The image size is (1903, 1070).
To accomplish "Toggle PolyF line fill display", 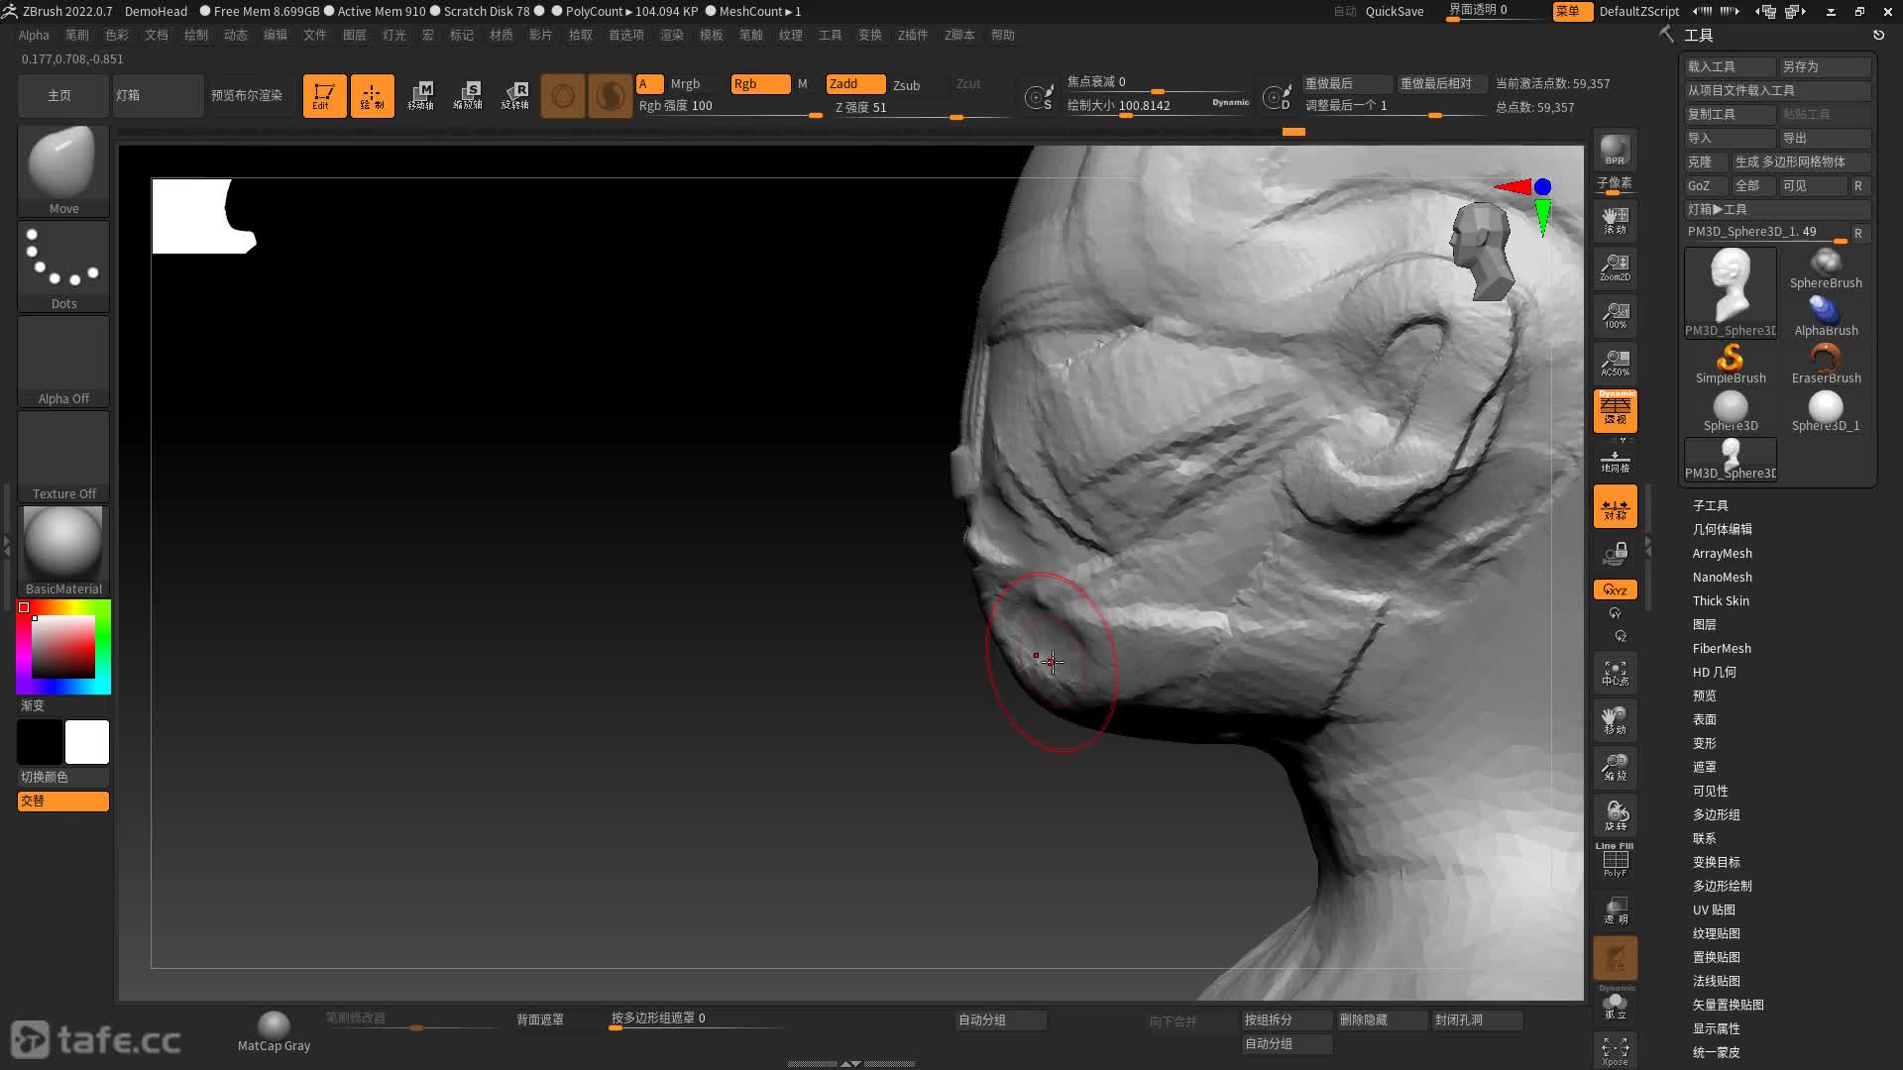I will pos(1615,860).
